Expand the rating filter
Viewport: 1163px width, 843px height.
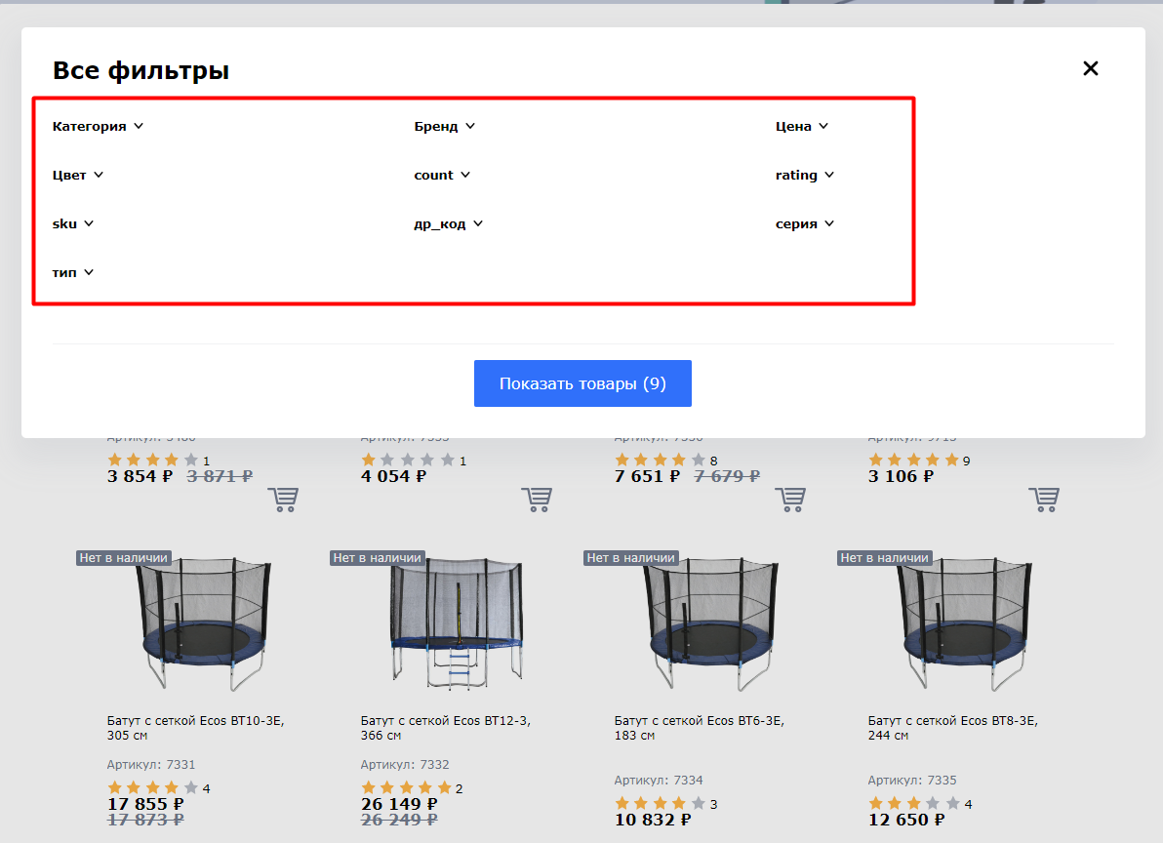click(805, 175)
